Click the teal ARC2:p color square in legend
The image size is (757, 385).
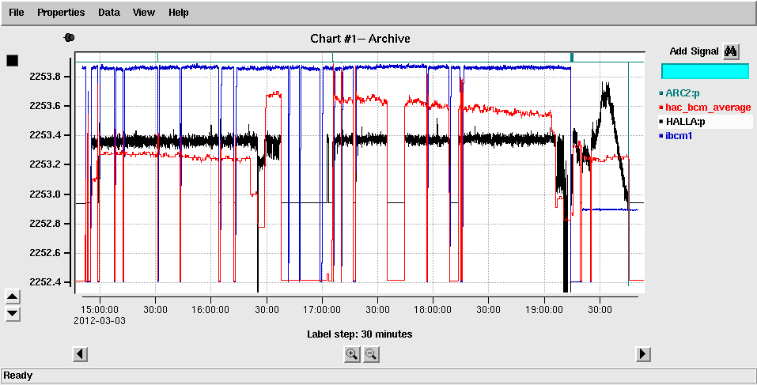pyautogui.click(x=661, y=92)
